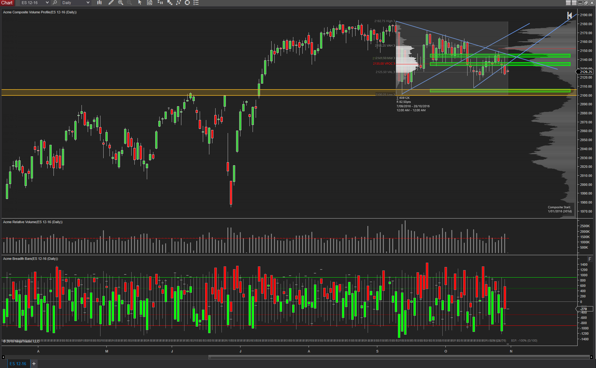
Task: Open the indicators icon
Action: [x=179, y=2]
